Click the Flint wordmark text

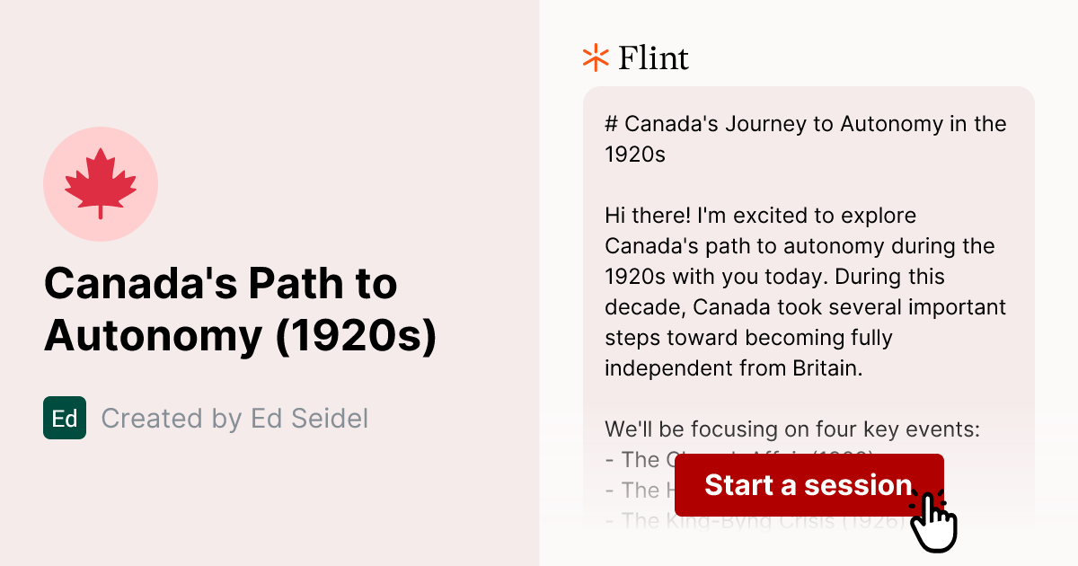click(653, 57)
